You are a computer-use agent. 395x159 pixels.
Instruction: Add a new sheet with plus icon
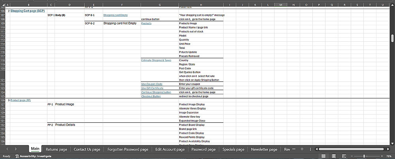[x=302, y=149]
